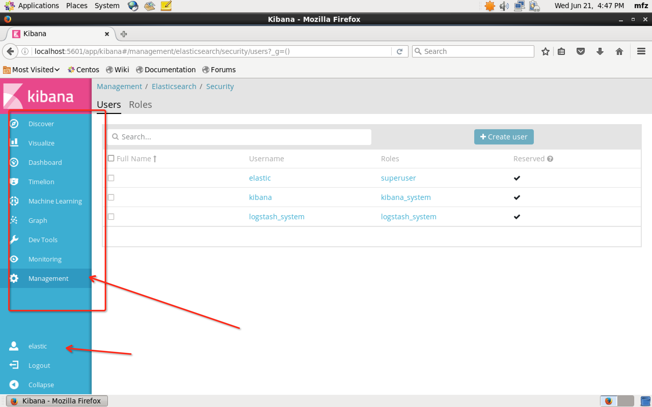Click the Pocket save icon

click(581, 51)
